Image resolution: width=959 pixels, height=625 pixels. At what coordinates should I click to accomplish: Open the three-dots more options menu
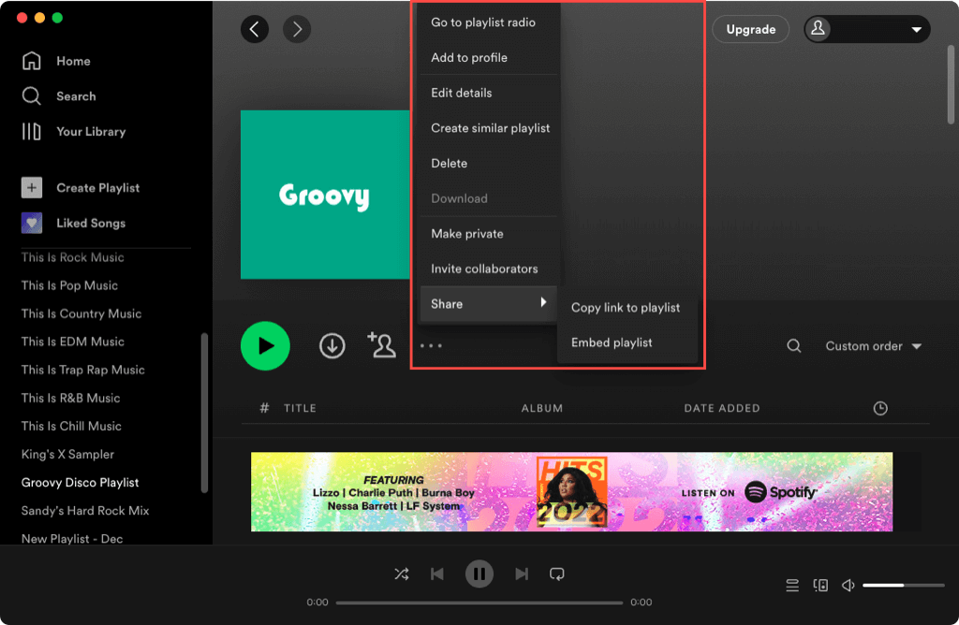click(431, 346)
